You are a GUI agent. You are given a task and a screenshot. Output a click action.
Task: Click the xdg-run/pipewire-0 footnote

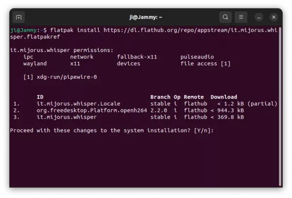coord(67,77)
